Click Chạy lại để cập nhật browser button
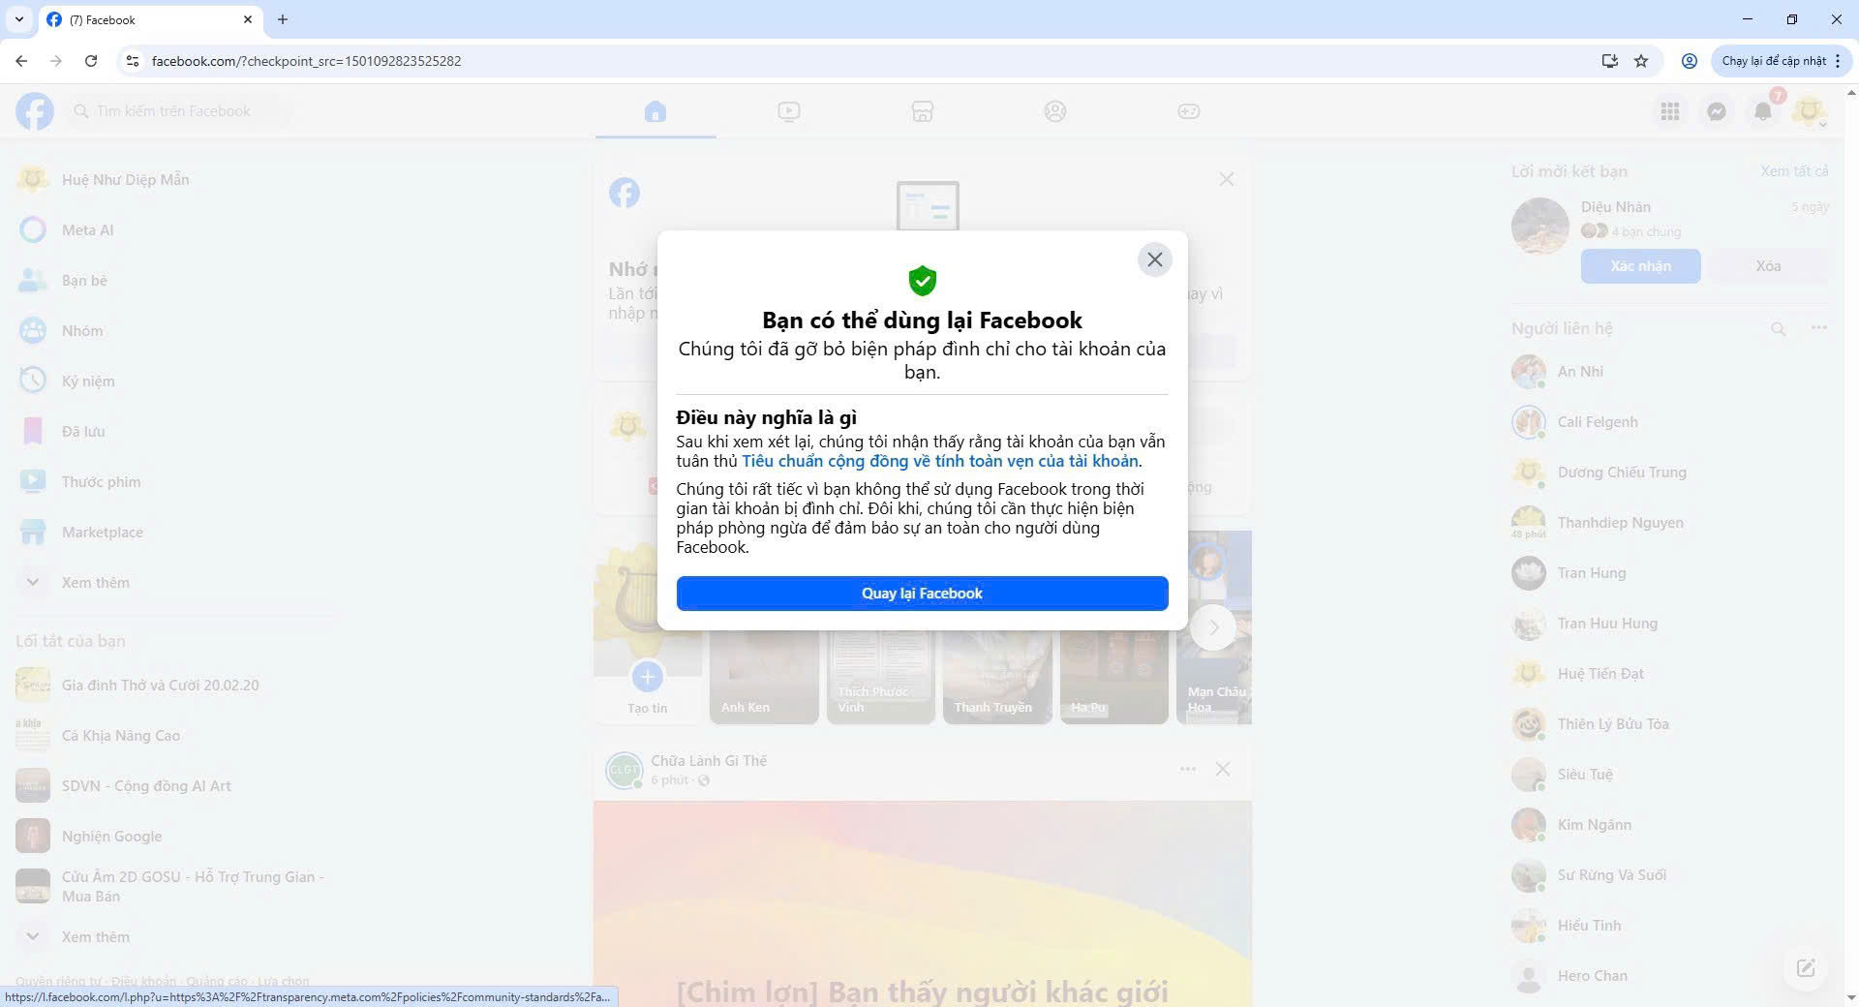 click(x=1780, y=60)
